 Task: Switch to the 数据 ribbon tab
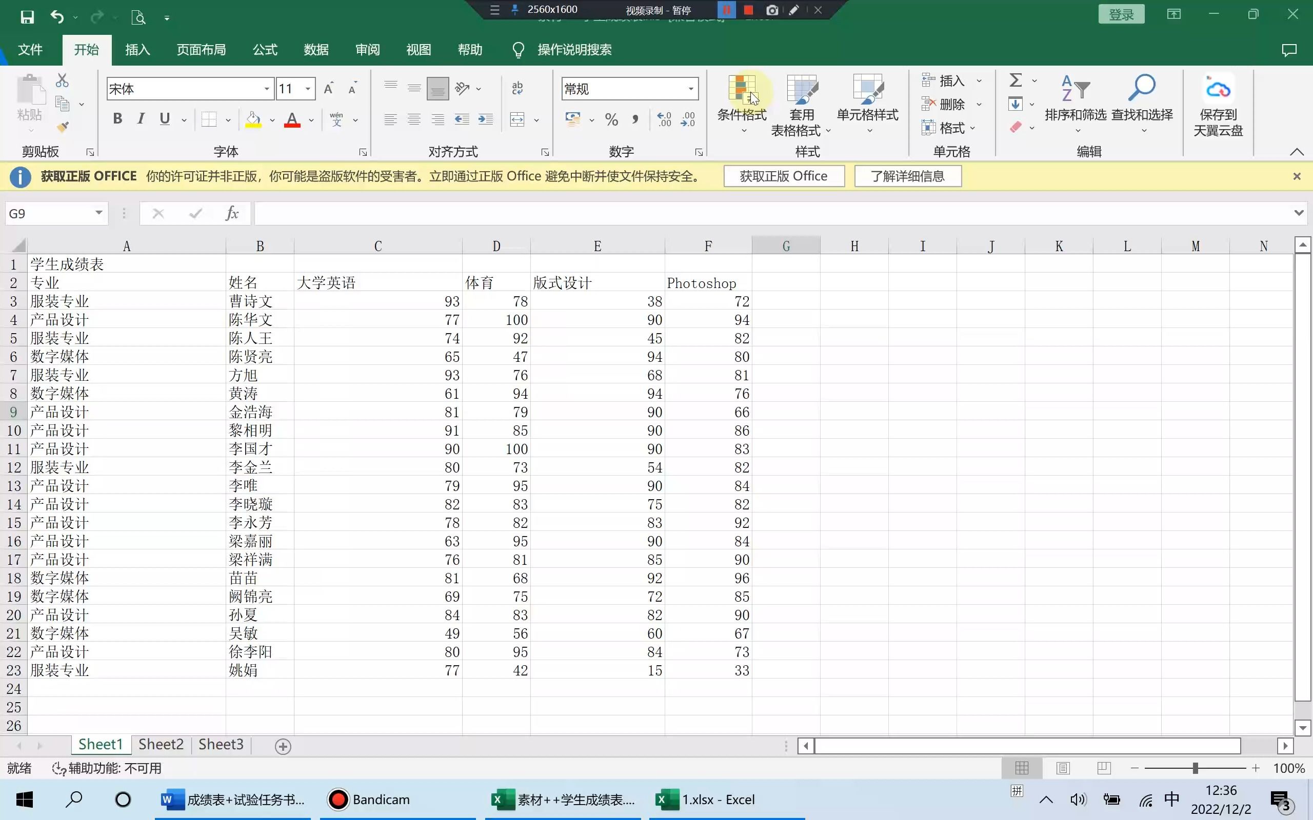[x=316, y=49]
